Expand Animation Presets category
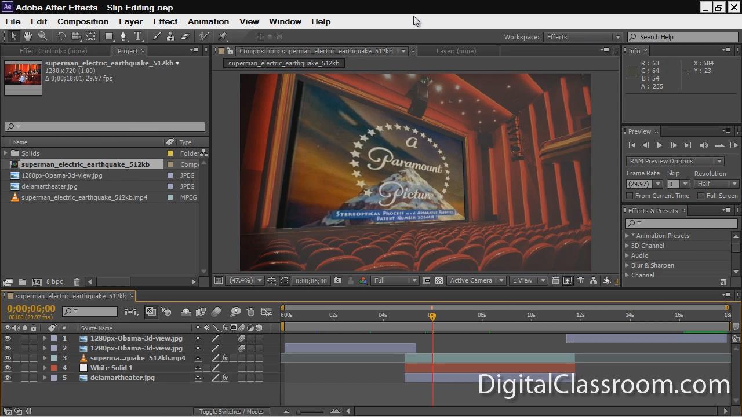 pyautogui.click(x=627, y=236)
